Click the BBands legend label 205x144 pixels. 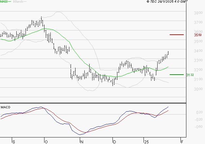click(x=18, y=2)
